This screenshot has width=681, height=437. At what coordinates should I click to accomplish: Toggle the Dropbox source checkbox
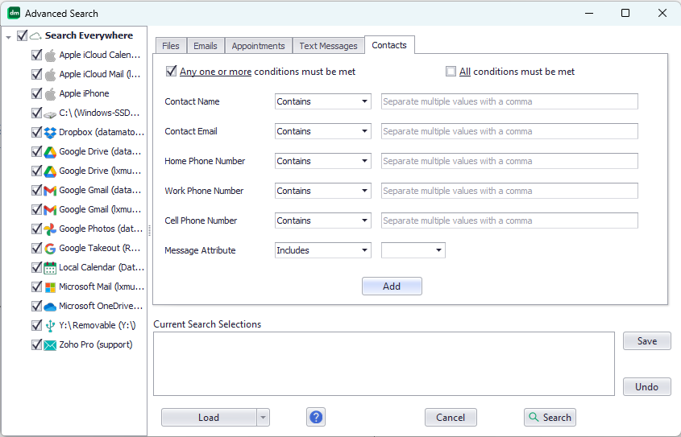[x=37, y=132]
